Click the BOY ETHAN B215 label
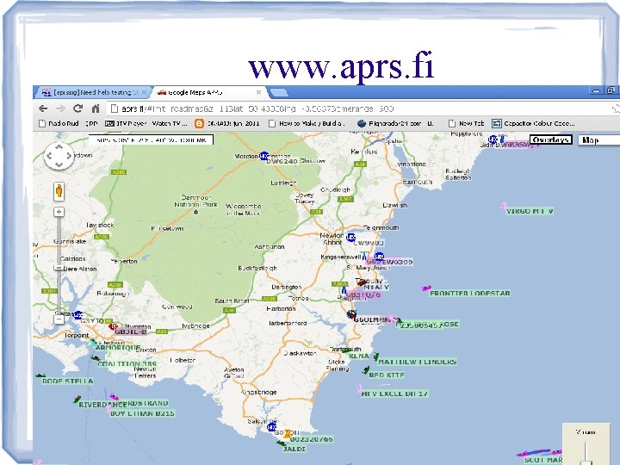 [x=142, y=413]
